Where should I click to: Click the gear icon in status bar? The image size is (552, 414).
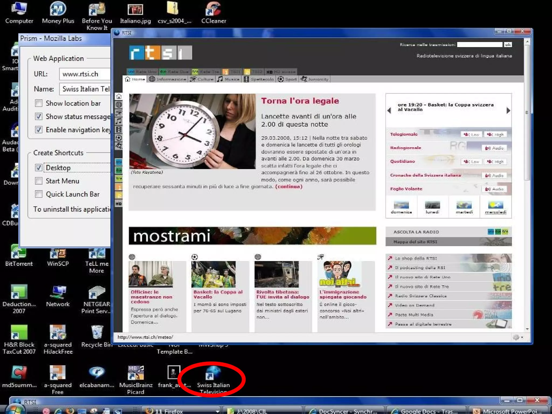516,337
